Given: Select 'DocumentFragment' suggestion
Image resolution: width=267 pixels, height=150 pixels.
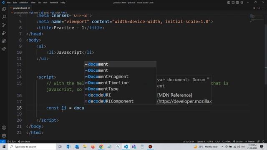Looking at the screenshot, I should coord(120,77).
